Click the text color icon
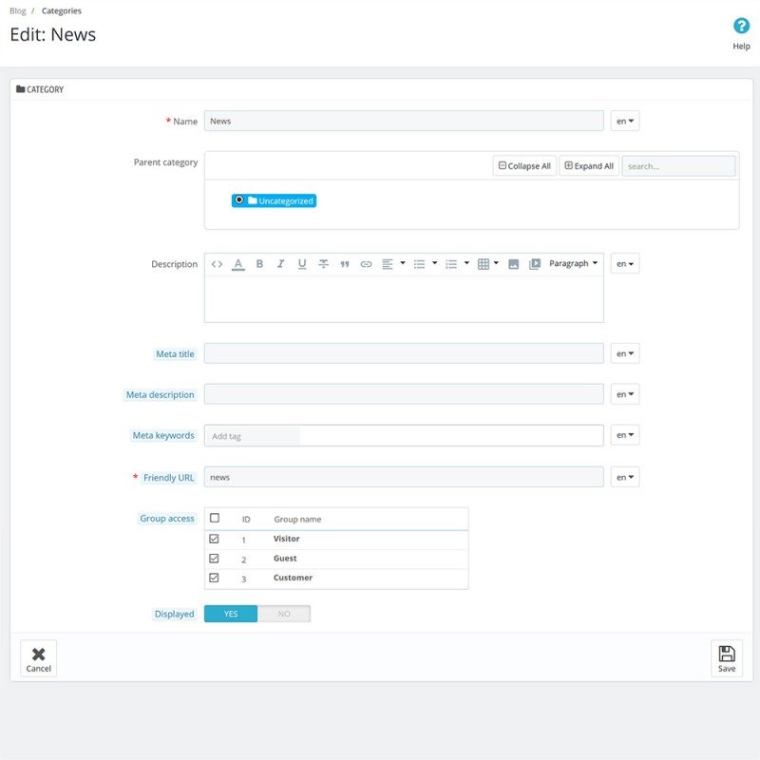Image resolution: width=760 pixels, height=760 pixels. point(238,264)
